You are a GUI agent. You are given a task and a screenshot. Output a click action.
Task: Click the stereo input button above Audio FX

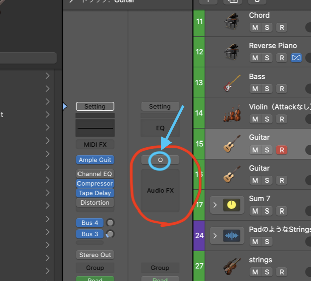[160, 160]
